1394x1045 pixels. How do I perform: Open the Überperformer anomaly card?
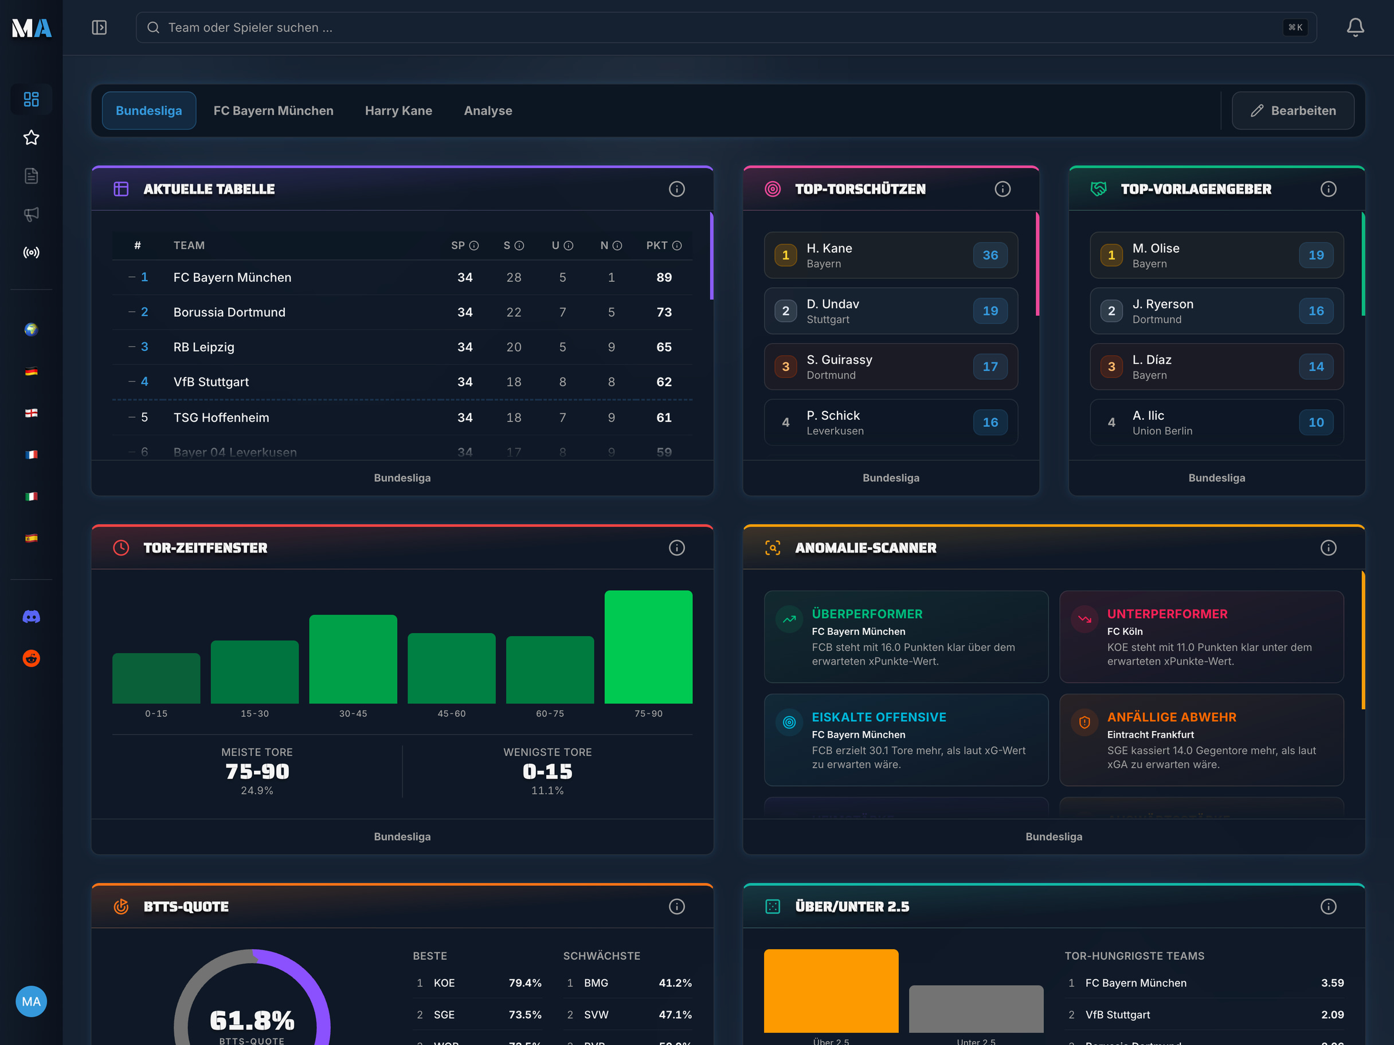coord(906,637)
